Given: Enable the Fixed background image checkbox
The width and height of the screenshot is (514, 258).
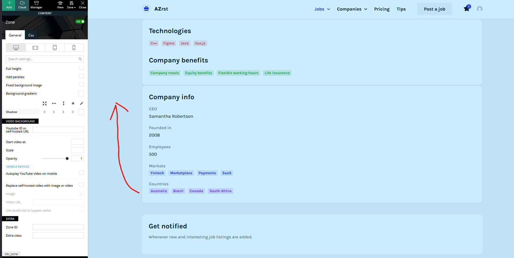Looking at the screenshot, I should click(82, 84).
